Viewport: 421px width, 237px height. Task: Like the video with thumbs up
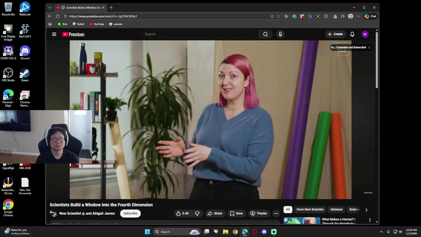[183, 213]
